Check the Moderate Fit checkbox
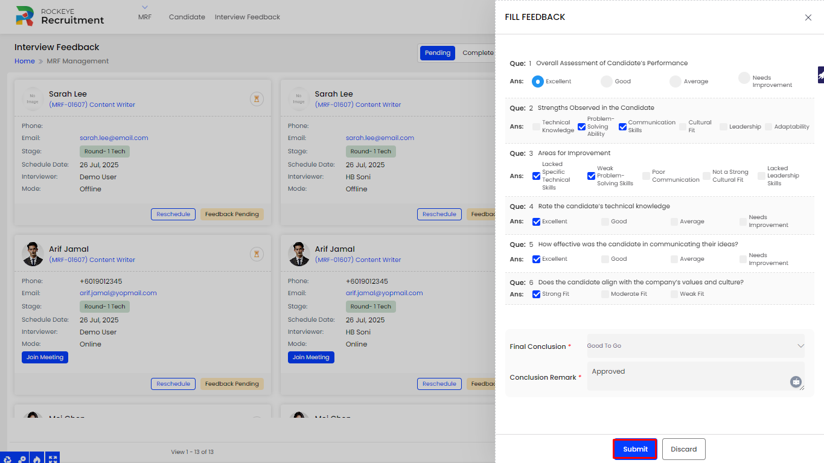Image resolution: width=824 pixels, height=463 pixels. 605,294
